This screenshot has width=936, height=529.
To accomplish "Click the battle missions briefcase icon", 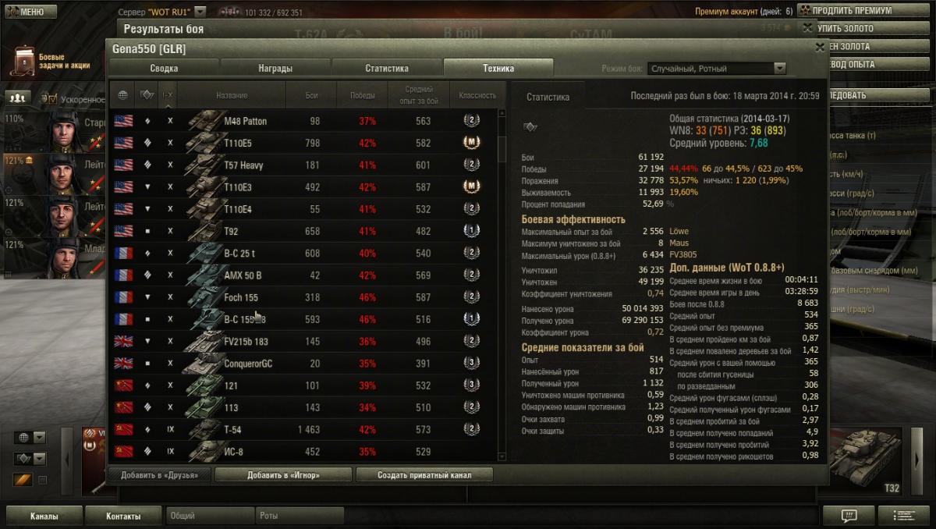I will (x=24, y=62).
